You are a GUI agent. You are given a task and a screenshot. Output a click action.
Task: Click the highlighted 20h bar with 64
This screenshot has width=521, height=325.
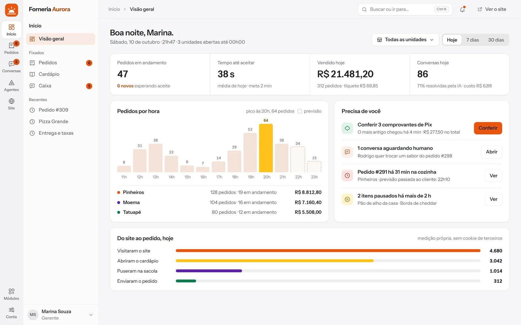coord(266,148)
